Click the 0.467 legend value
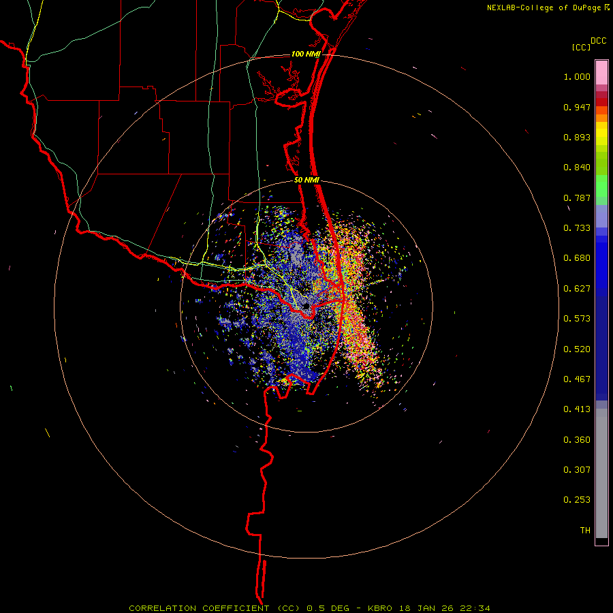Image resolution: width=613 pixels, height=613 pixels. pyautogui.click(x=577, y=379)
